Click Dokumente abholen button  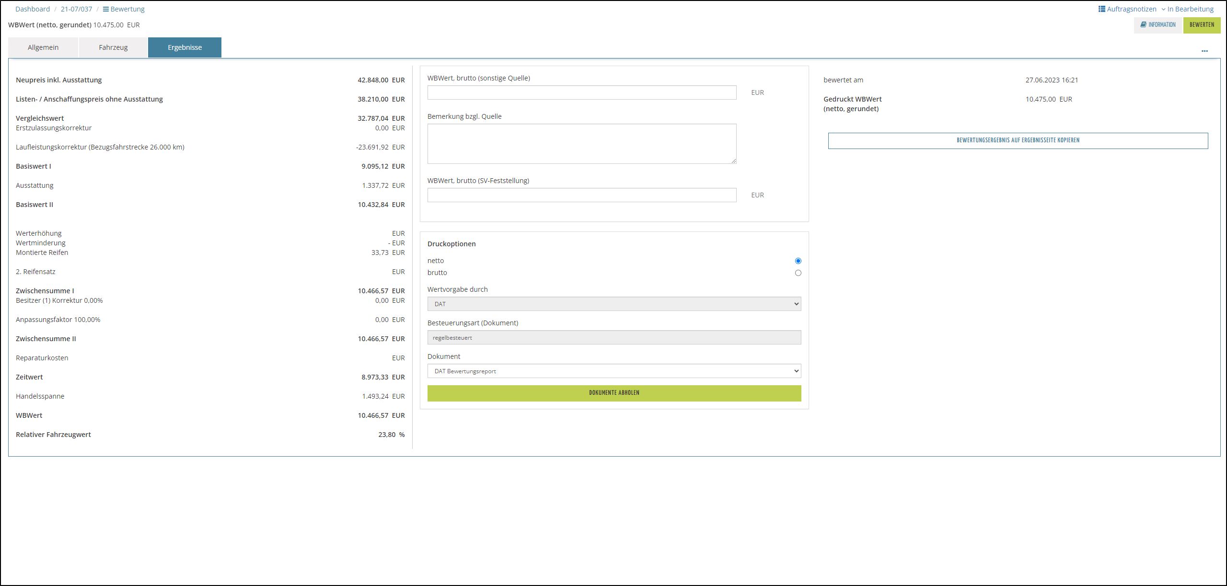tap(613, 393)
